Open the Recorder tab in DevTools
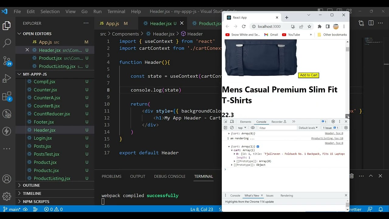The image size is (389, 219). pyautogui.click(x=279, y=122)
